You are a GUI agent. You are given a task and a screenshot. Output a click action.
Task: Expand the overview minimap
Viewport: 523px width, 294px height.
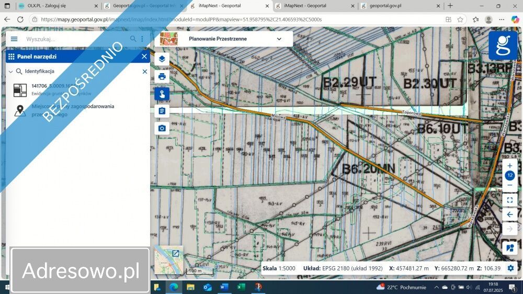(175, 253)
